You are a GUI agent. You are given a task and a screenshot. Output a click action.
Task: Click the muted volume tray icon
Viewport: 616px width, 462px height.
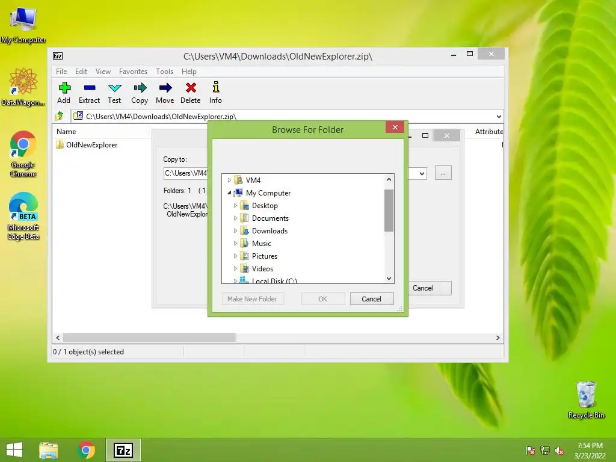559,451
